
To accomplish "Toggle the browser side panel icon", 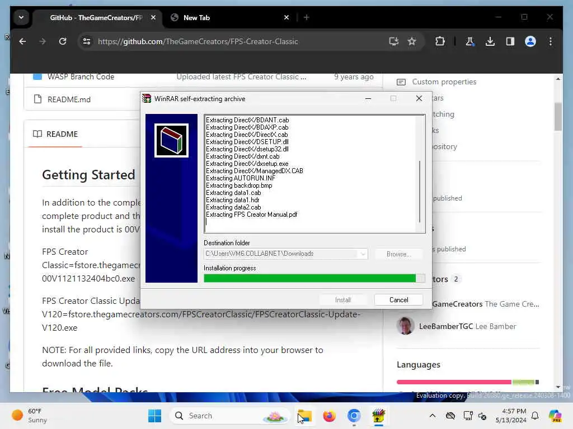I will (x=510, y=41).
